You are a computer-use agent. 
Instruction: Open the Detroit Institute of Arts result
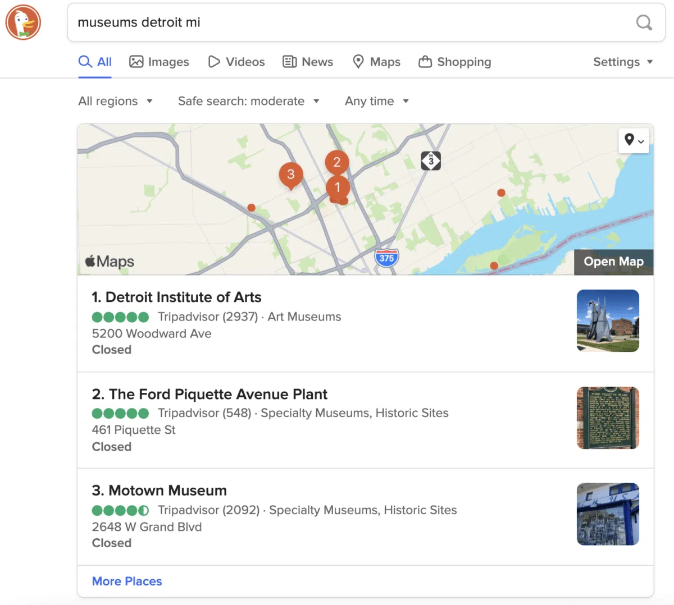(x=177, y=297)
